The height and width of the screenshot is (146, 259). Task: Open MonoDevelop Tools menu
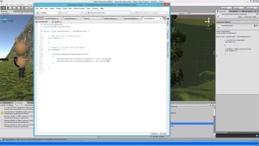88,9
